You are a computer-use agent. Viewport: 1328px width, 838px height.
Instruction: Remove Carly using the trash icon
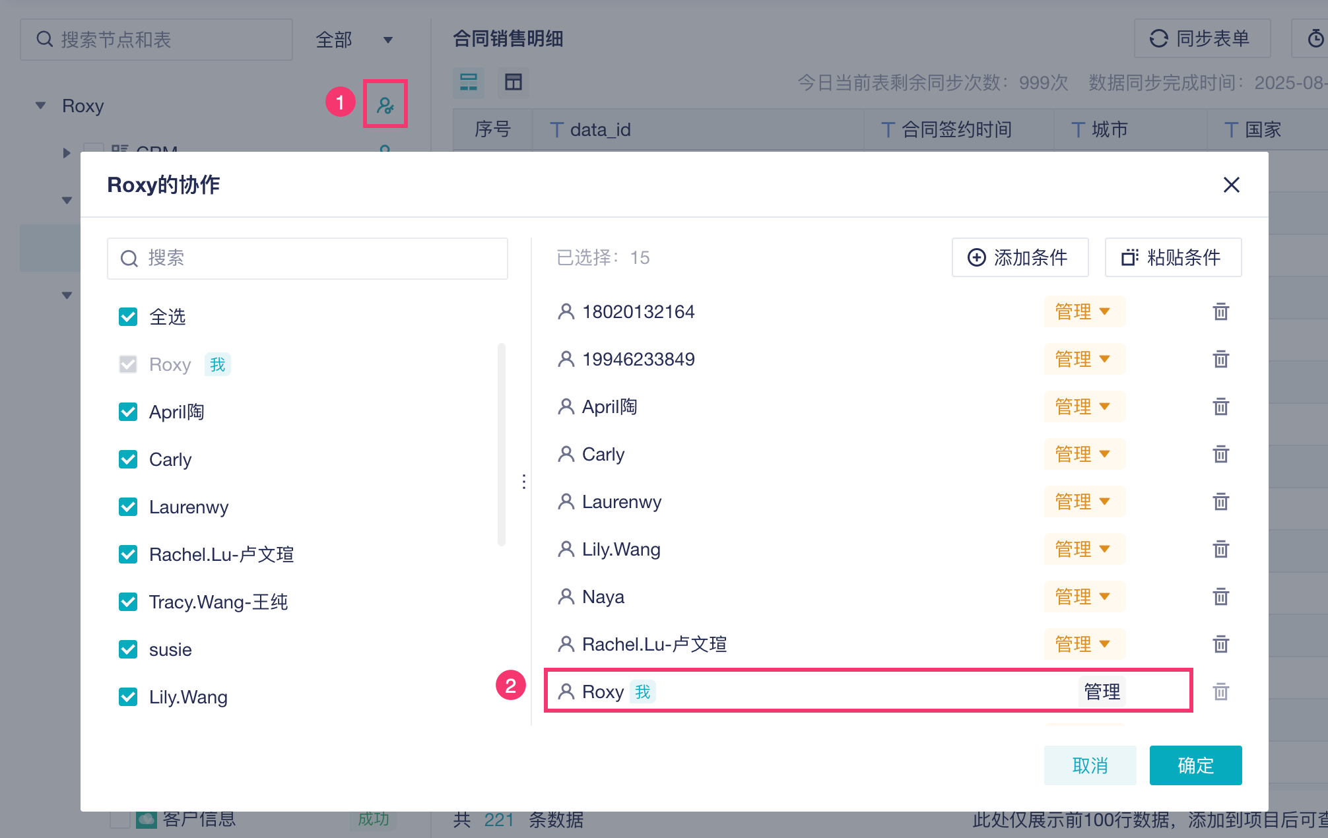tap(1220, 454)
